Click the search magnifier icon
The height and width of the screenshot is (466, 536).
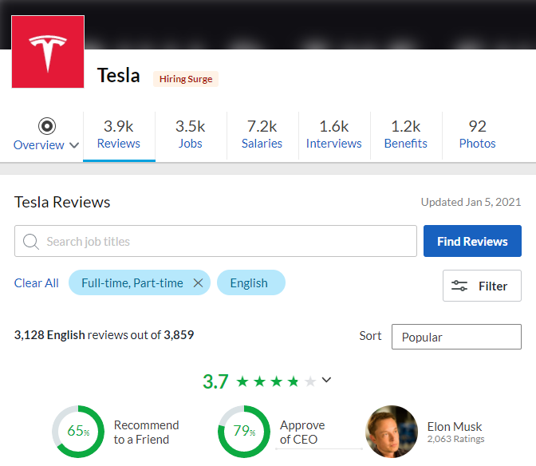[31, 241]
